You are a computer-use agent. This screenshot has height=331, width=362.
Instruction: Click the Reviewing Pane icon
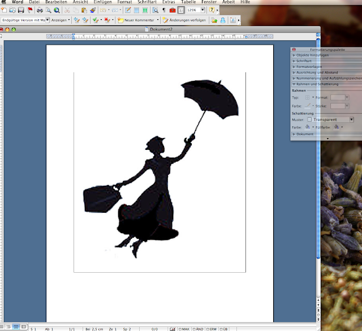(x=233, y=20)
